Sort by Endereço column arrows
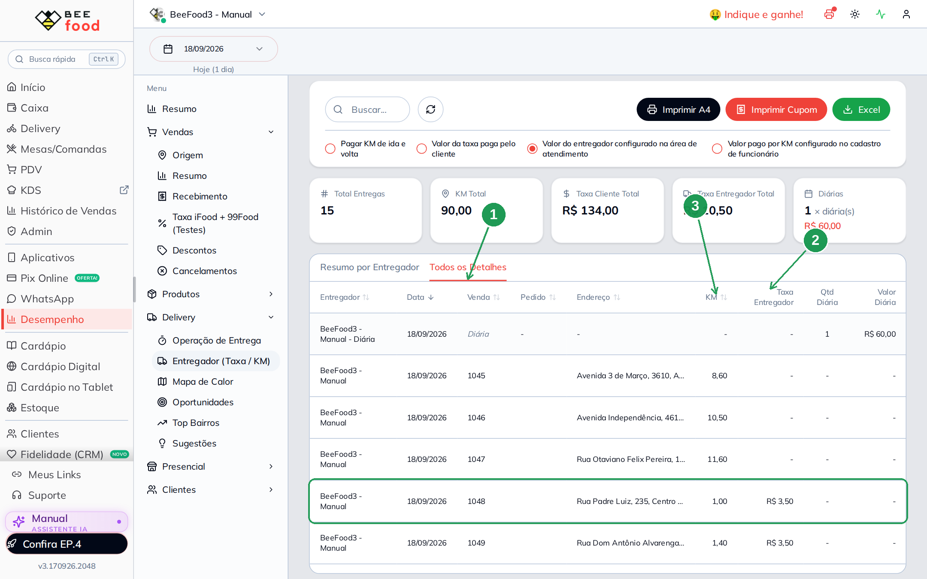This screenshot has height=579, width=927. [x=617, y=297]
